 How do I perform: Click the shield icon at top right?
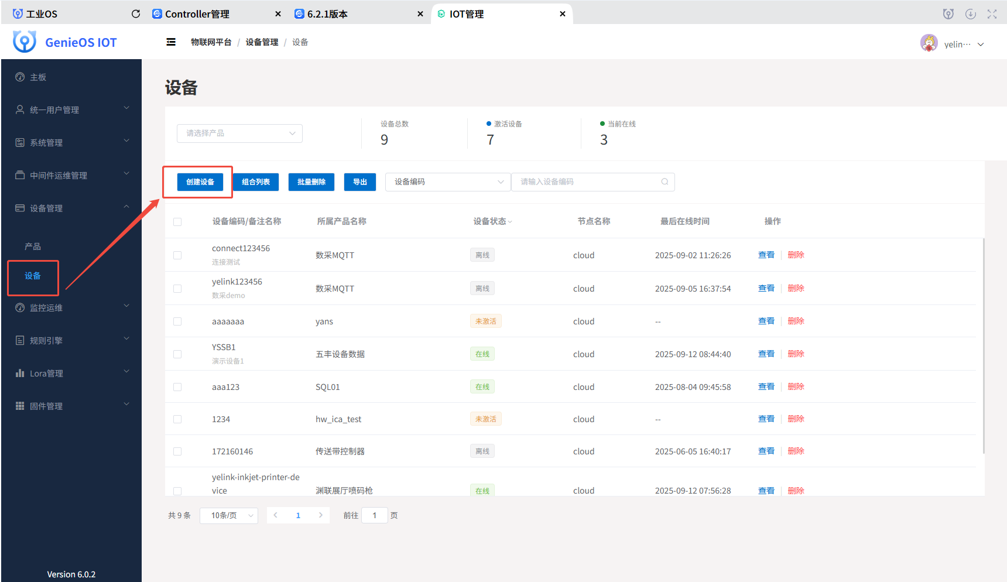948,13
